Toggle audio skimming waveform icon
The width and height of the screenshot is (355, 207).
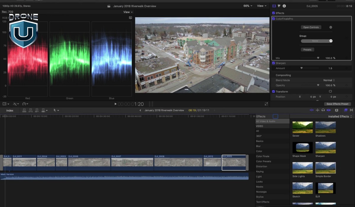coord(317,110)
